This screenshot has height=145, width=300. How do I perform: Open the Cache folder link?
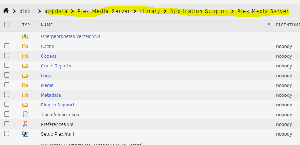point(47,46)
